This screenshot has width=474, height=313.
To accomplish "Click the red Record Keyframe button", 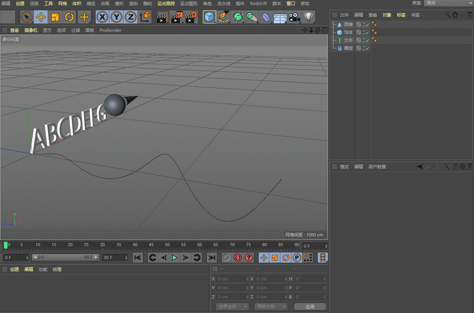I will pyautogui.click(x=237, y=258).
